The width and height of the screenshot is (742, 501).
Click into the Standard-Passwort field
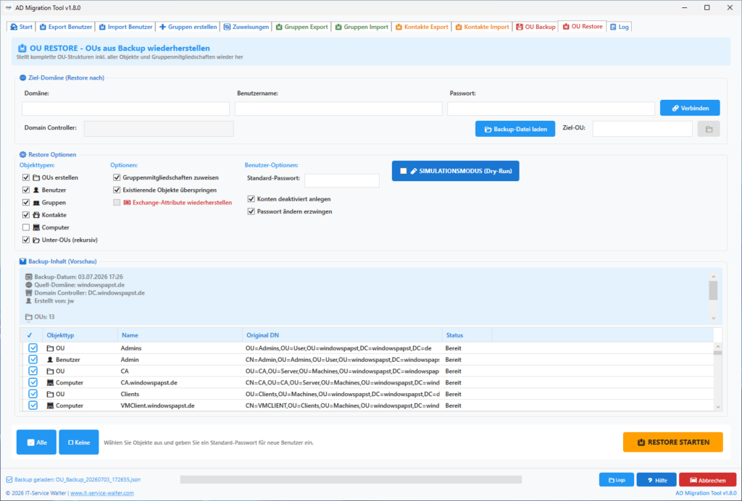342,180
